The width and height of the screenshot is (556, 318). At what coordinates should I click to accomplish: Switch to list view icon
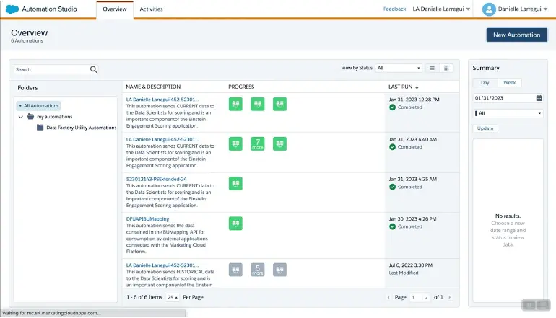tap(432, 68)
